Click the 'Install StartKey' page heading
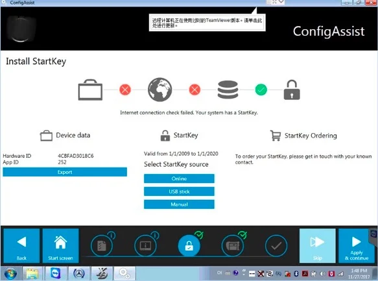378x281 pixels. pyautogui.click(x=36, y=62)
